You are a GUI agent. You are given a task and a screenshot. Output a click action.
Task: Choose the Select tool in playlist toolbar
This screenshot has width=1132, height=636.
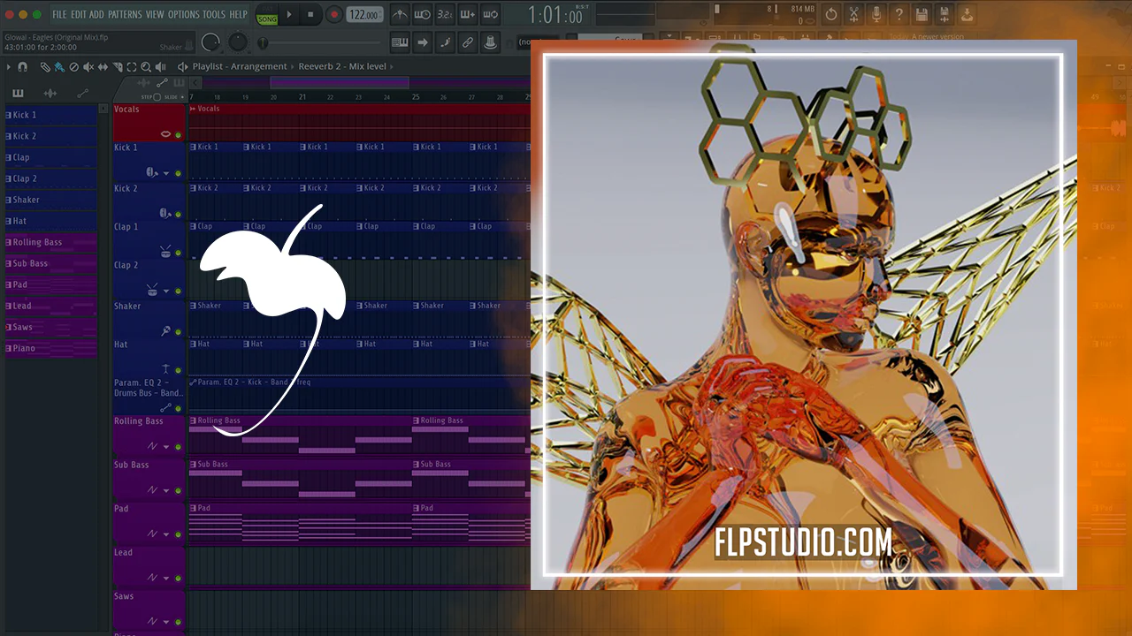pos(132,67)
